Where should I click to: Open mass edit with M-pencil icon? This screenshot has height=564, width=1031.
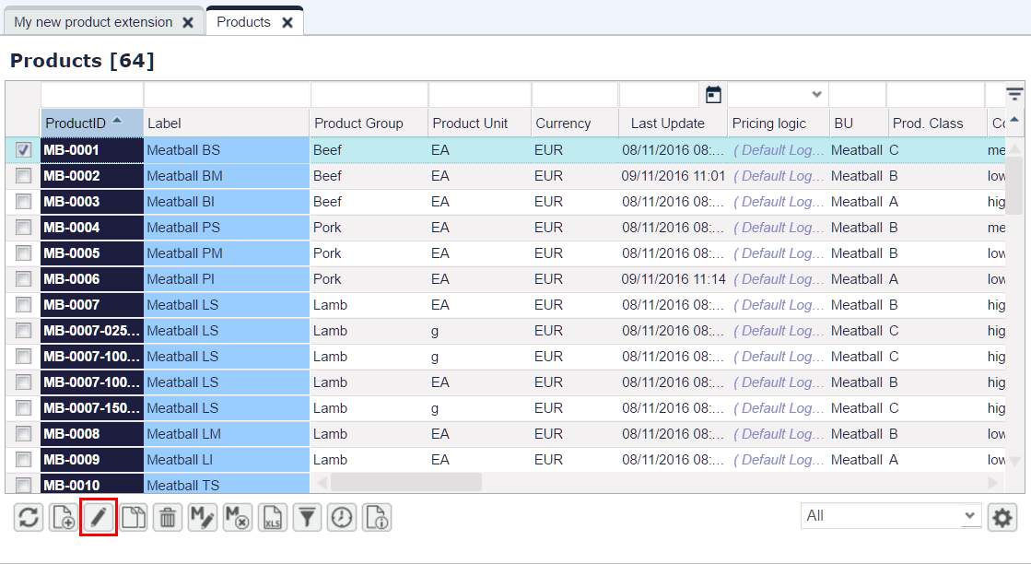[x=203, y=517]
